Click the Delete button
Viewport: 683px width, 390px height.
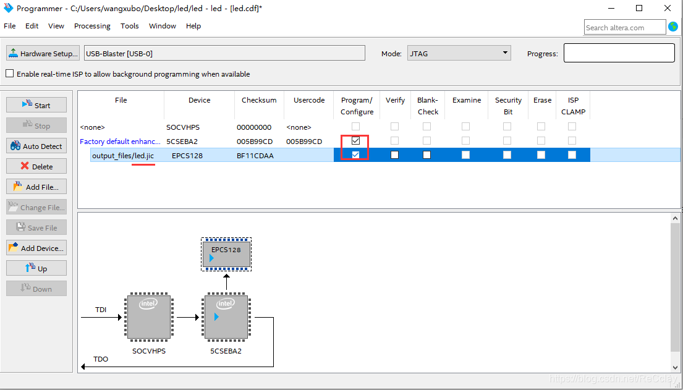36,166
